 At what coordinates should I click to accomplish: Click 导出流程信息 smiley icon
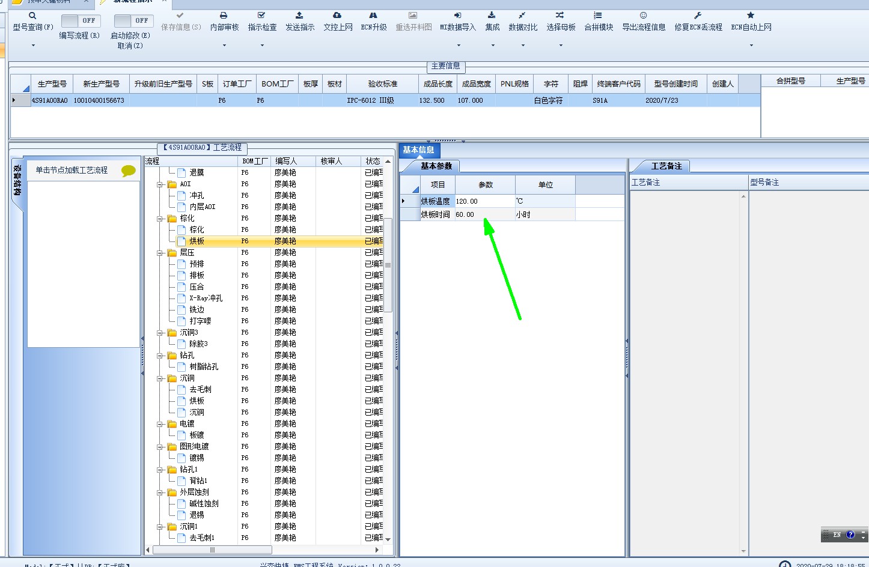tap(643, 16)
